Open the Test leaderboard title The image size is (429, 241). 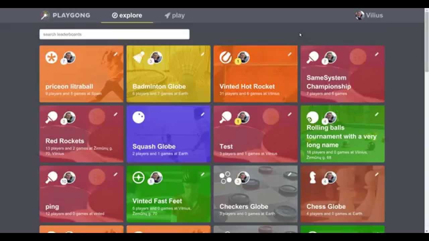pos(226,146)
